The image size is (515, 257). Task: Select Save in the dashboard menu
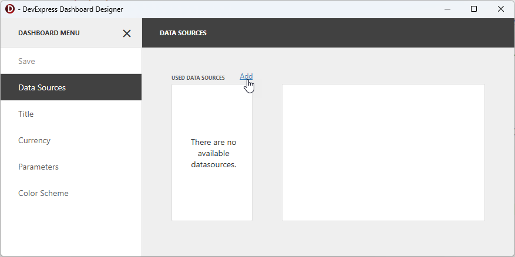pyautogui.click(x=71, y=61)
